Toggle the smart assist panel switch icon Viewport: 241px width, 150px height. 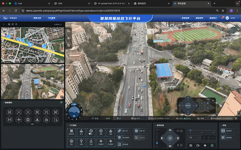click(61, 102)
